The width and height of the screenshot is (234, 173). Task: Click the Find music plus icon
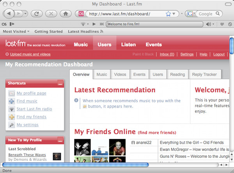click(x=12, y=101)
